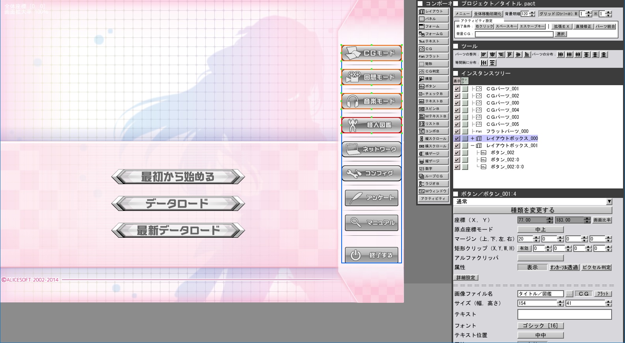Toggle visibility of CGパーツ_001

[457, 89]
